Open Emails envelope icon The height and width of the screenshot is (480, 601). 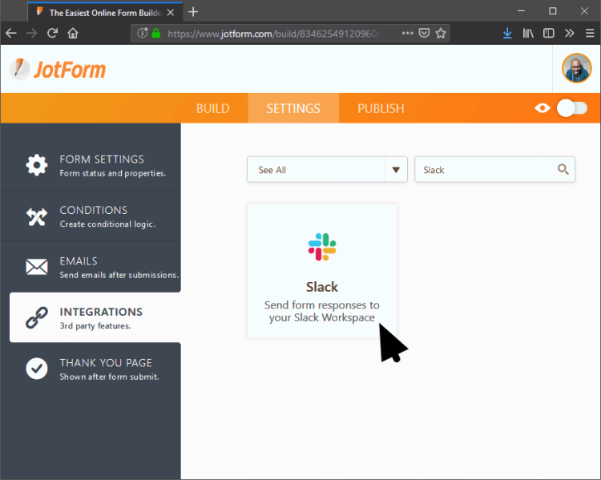[36, 267]
